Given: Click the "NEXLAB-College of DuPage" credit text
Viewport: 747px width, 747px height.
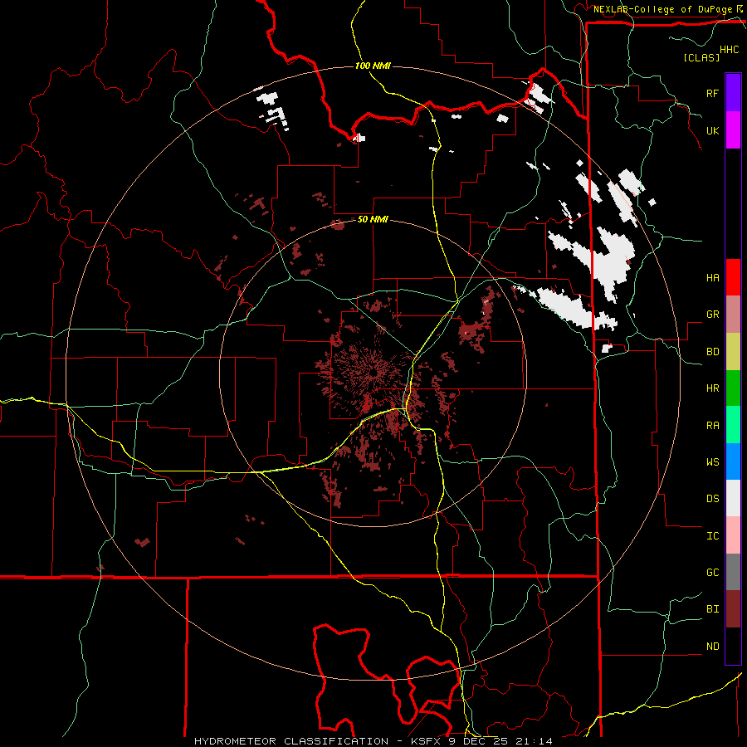Looking at the screenshot, I should point(662,9).
